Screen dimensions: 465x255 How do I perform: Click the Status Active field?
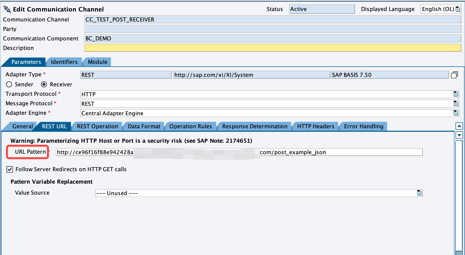[322, 9]
